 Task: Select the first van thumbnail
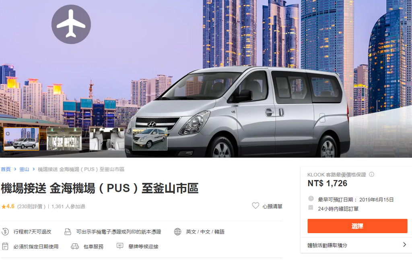[x=22, y=139]
